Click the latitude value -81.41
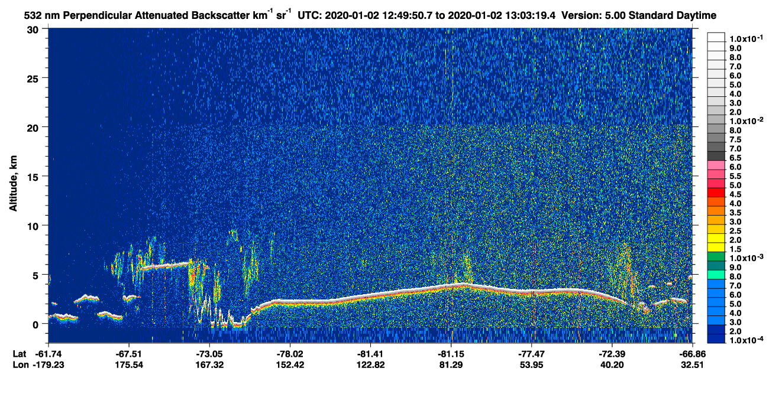The height and width of the screenshot is (394, 769). [370, 353]
